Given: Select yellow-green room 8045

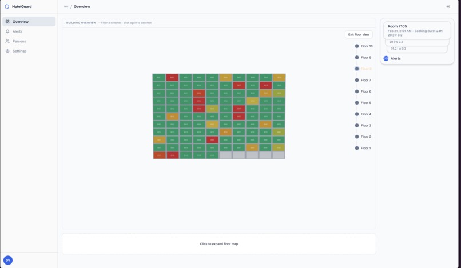Looking at the screenshot, I should click(x=212, y=109).
